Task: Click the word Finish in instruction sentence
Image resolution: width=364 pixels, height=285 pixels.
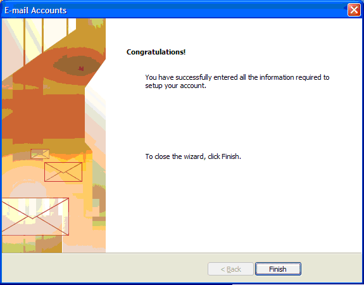Action: pyautogui.click(x=230, y=156)
